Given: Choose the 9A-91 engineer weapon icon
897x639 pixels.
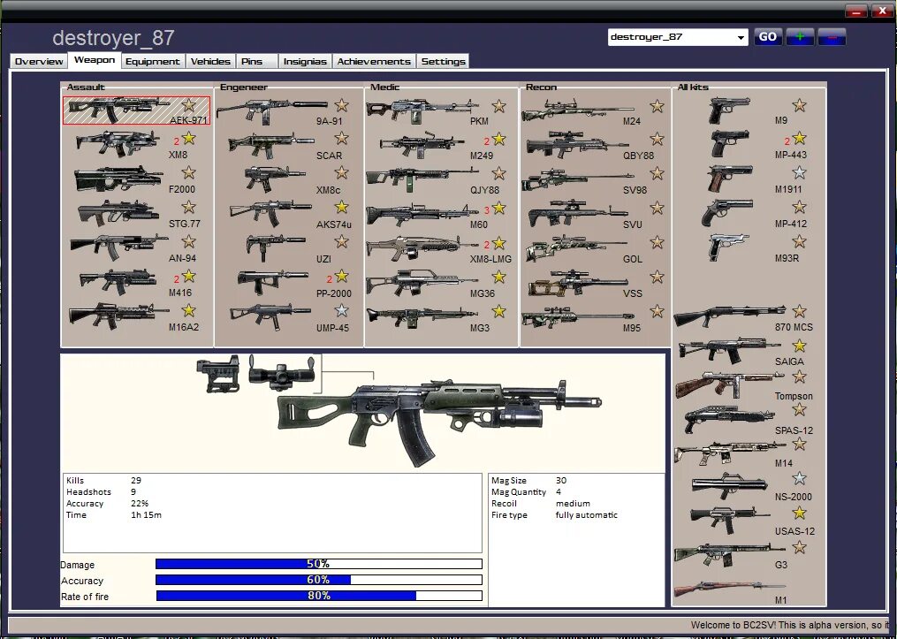Looking at the screenshot, I should point(271,111).
